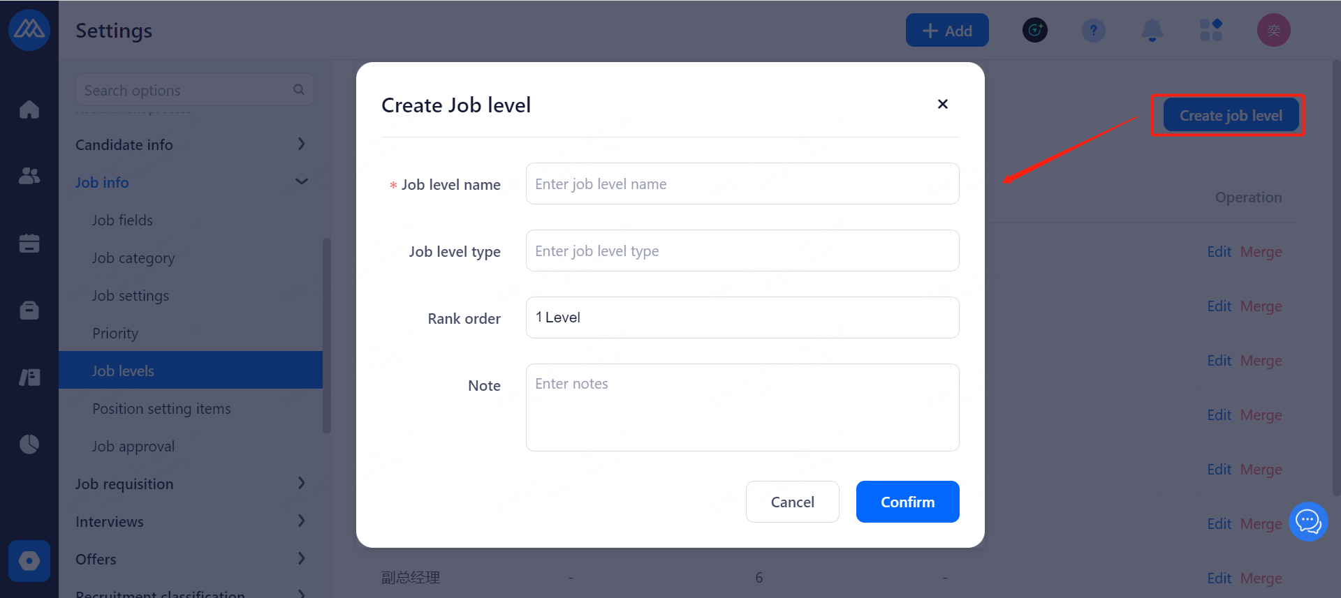Open the notification bell icon
The height and width of the screenshot is (598, 1341).
(1152, 31)
